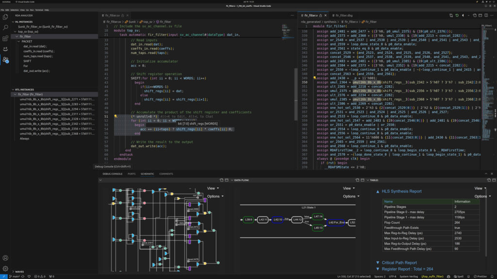The width and height of the screenshot is (497, 279).
Task: Switch to the fir_filter.dbg editor tab
Action: [342, 15]
